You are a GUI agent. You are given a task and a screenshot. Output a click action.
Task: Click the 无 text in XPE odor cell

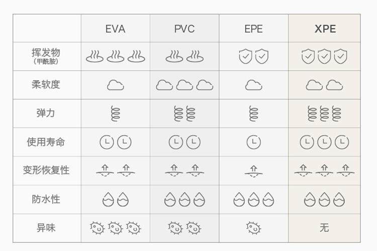(x=324, y=228)
